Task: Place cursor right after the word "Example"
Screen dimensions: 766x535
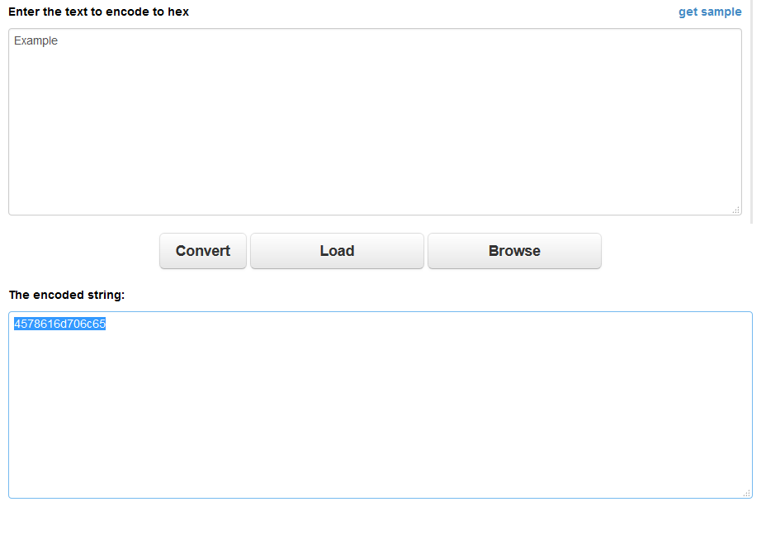Action: pos(59,40)
